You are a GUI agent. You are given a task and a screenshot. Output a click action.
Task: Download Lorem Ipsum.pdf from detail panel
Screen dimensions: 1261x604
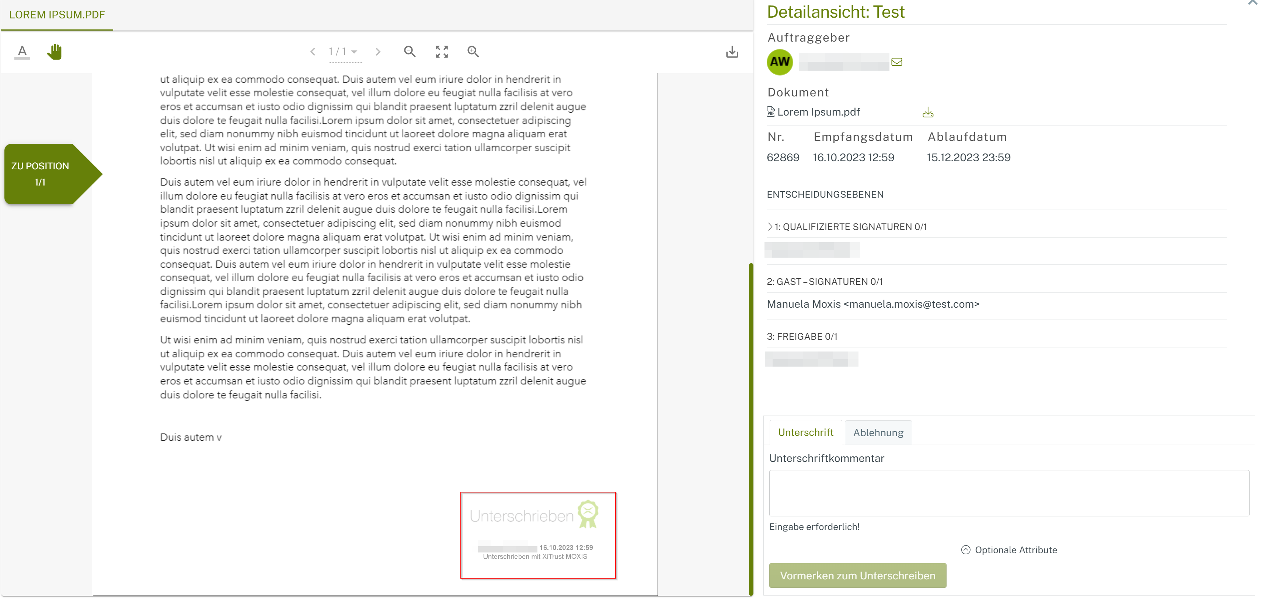point(928,112)
